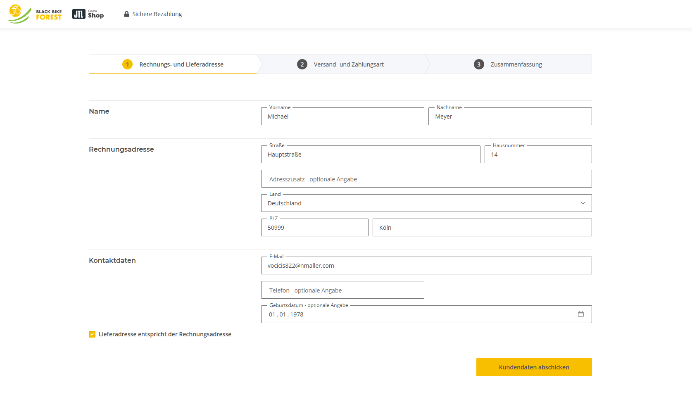Uncheck delivery address equals billing address
This screenshot has width=692, height=395.
[x=92, y=334]
